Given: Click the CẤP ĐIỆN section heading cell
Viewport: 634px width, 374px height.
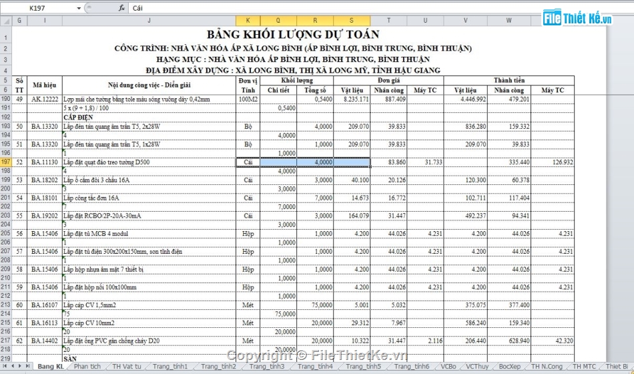Looking at the screenshot, I should pyautogui.click(x=149, y=118).
